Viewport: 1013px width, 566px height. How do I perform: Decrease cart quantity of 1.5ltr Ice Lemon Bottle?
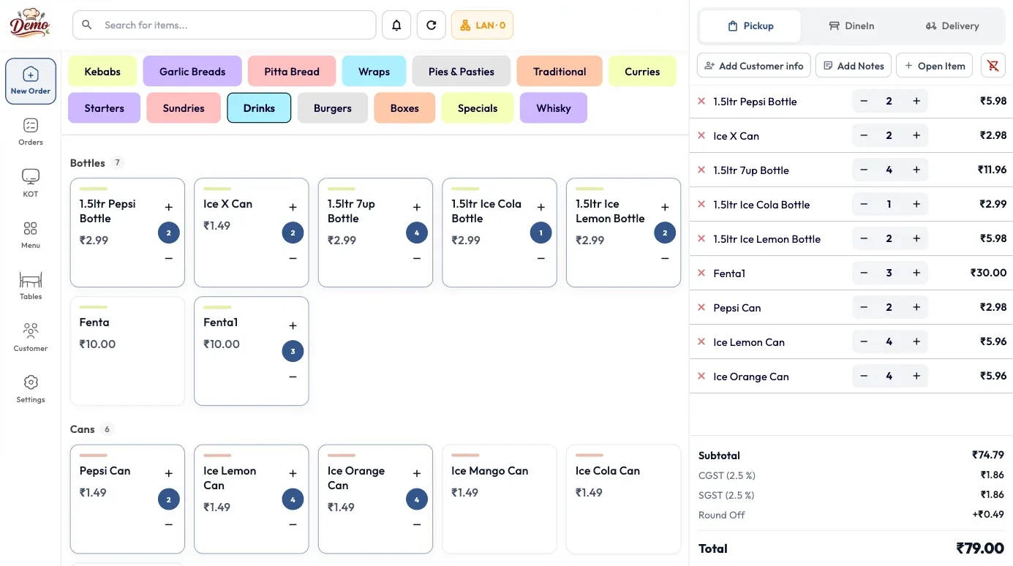pos(864,238)
